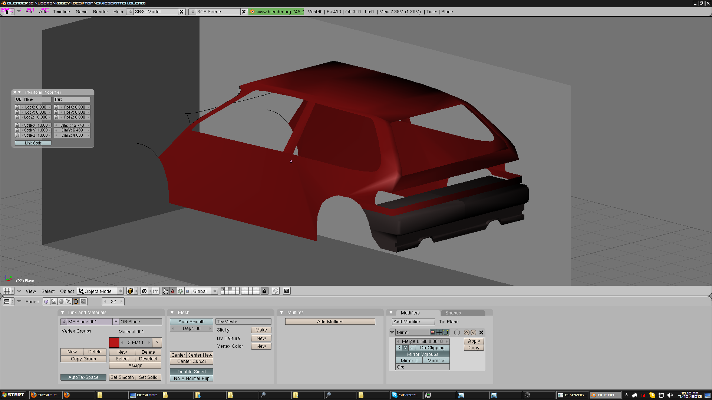Viewport: 712px width, 400px height.
Task: Click the Add Modifier button
Action: tap(412, 322)
